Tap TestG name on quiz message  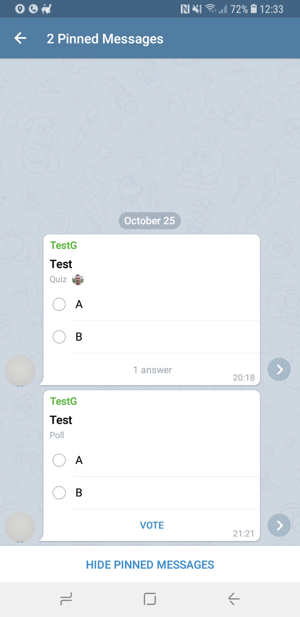click(63, 245)
